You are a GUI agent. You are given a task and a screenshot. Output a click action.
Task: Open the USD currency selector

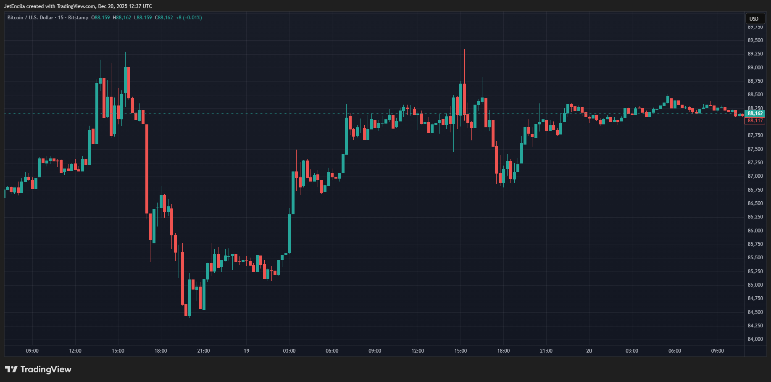754,18
